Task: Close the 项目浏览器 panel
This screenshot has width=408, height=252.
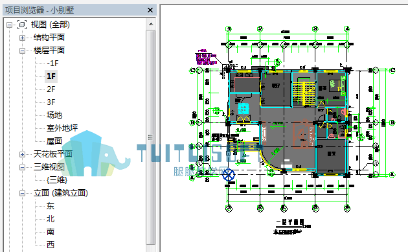Action: click(x=150, y=10)
